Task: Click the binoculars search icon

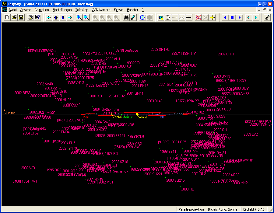Action: point(126,18)
